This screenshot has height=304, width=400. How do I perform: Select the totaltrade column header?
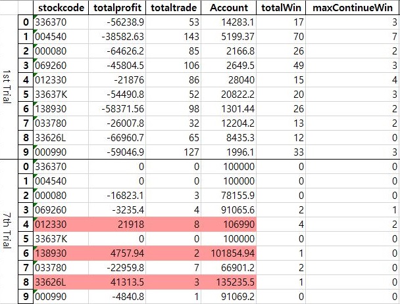174,8
